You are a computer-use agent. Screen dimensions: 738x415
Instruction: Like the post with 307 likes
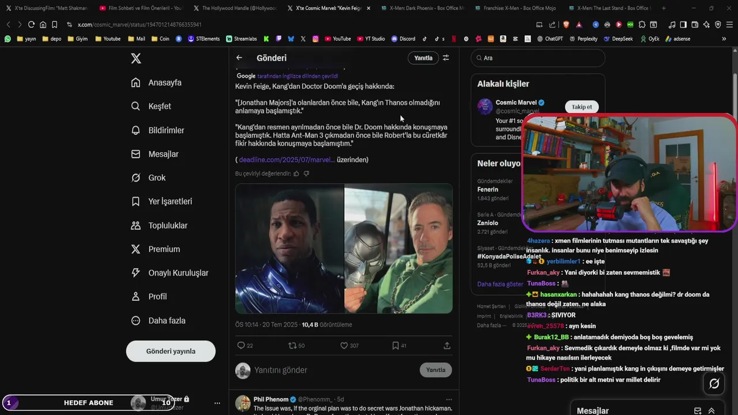coord(344,345)
